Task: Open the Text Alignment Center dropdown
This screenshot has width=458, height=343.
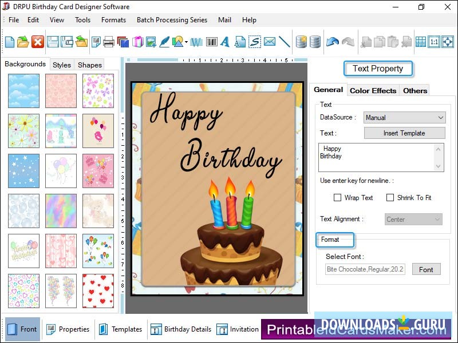Action: tap(413, 220)
